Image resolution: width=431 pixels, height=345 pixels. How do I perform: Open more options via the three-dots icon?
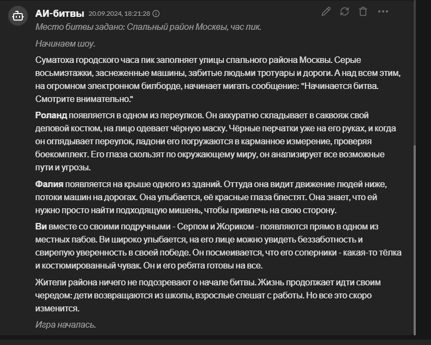click(x=383, y=11)
